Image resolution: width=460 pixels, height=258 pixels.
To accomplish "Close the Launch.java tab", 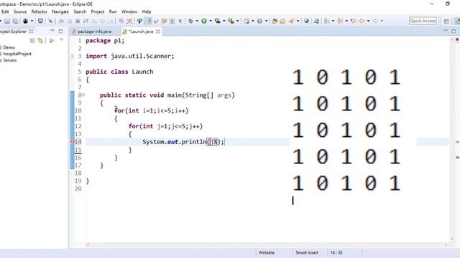I will tap(158, 32).
